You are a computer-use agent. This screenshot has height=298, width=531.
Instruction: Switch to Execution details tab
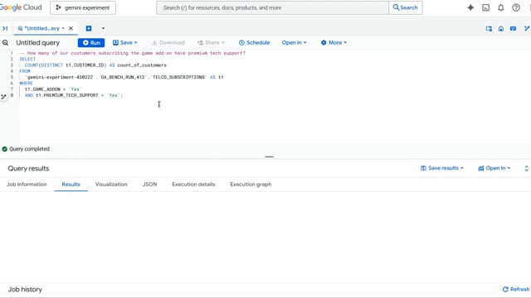coord(193,184)
